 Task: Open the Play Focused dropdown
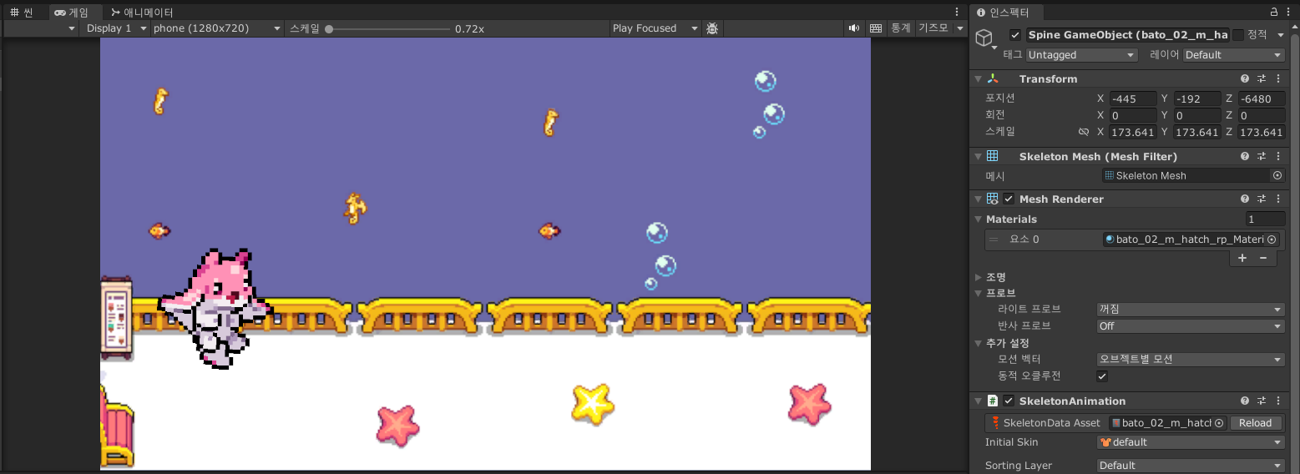pyautogui.click(x=655, y=28)
